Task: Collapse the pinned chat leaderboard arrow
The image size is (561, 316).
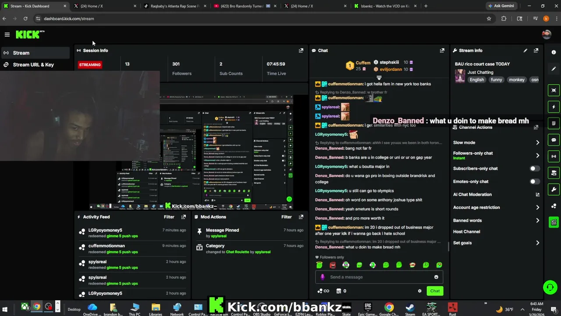Action: coord(379,78)
